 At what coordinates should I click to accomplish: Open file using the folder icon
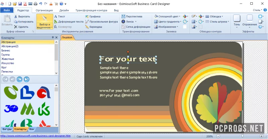pos(15,4)
